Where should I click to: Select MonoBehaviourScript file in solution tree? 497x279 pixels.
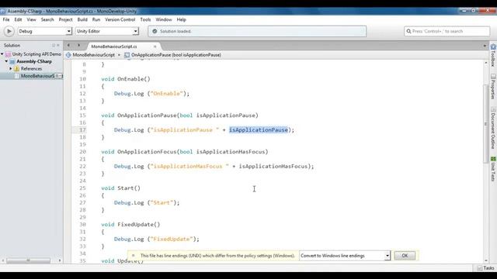pos(37,76)
